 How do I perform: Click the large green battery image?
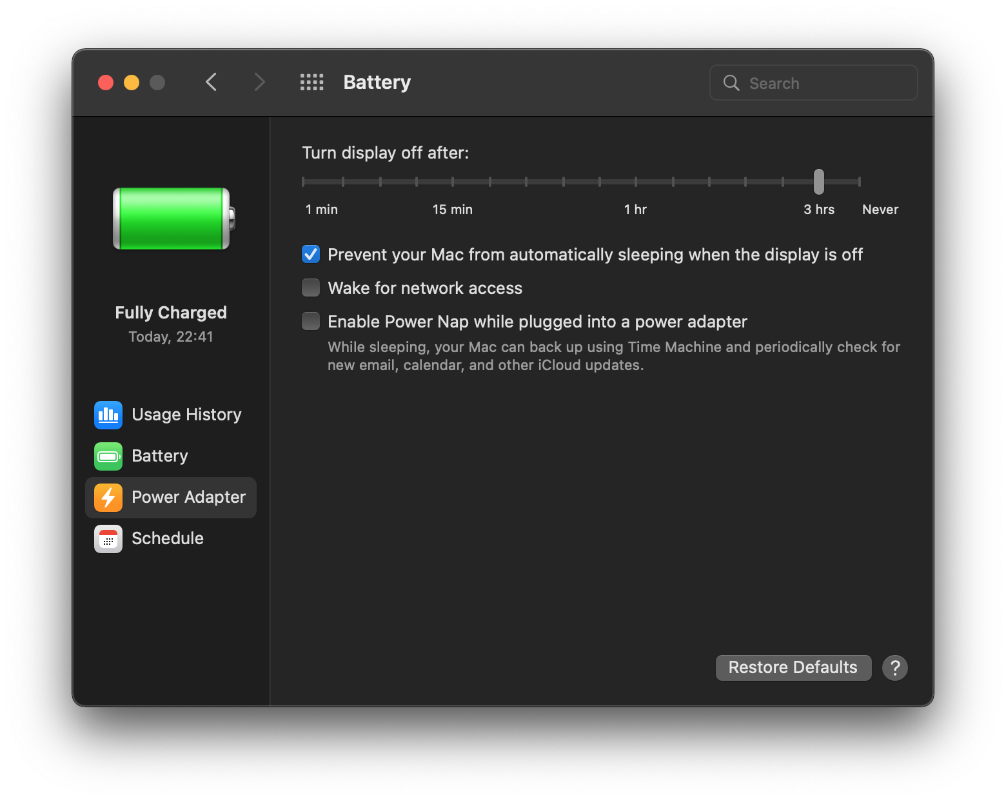pos(174,219)
